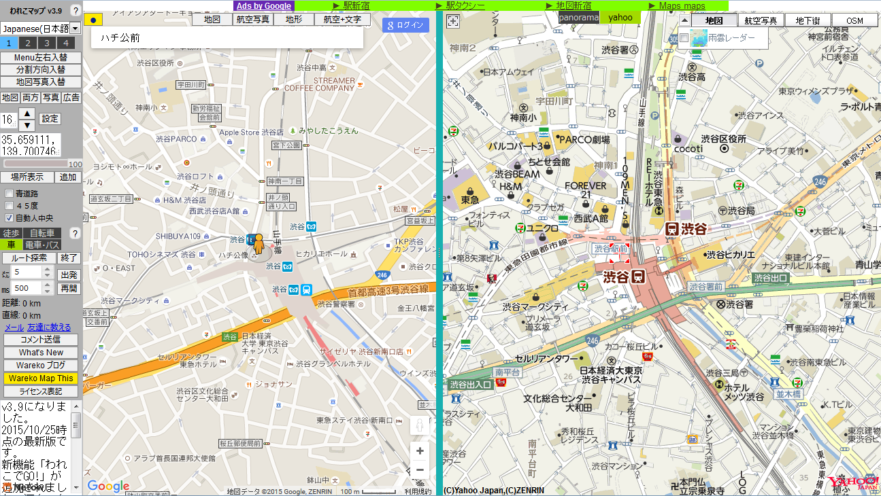881x496 pixels.
Task: Click the zoom out minus on Google map
Action: coord(420,470)
